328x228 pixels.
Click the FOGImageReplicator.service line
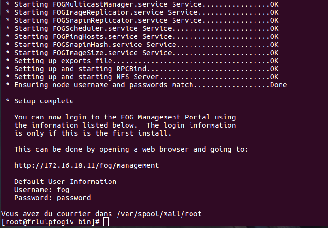[142, 12]
